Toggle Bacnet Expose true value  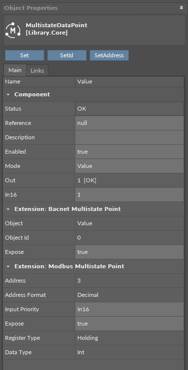coord(129,252)
